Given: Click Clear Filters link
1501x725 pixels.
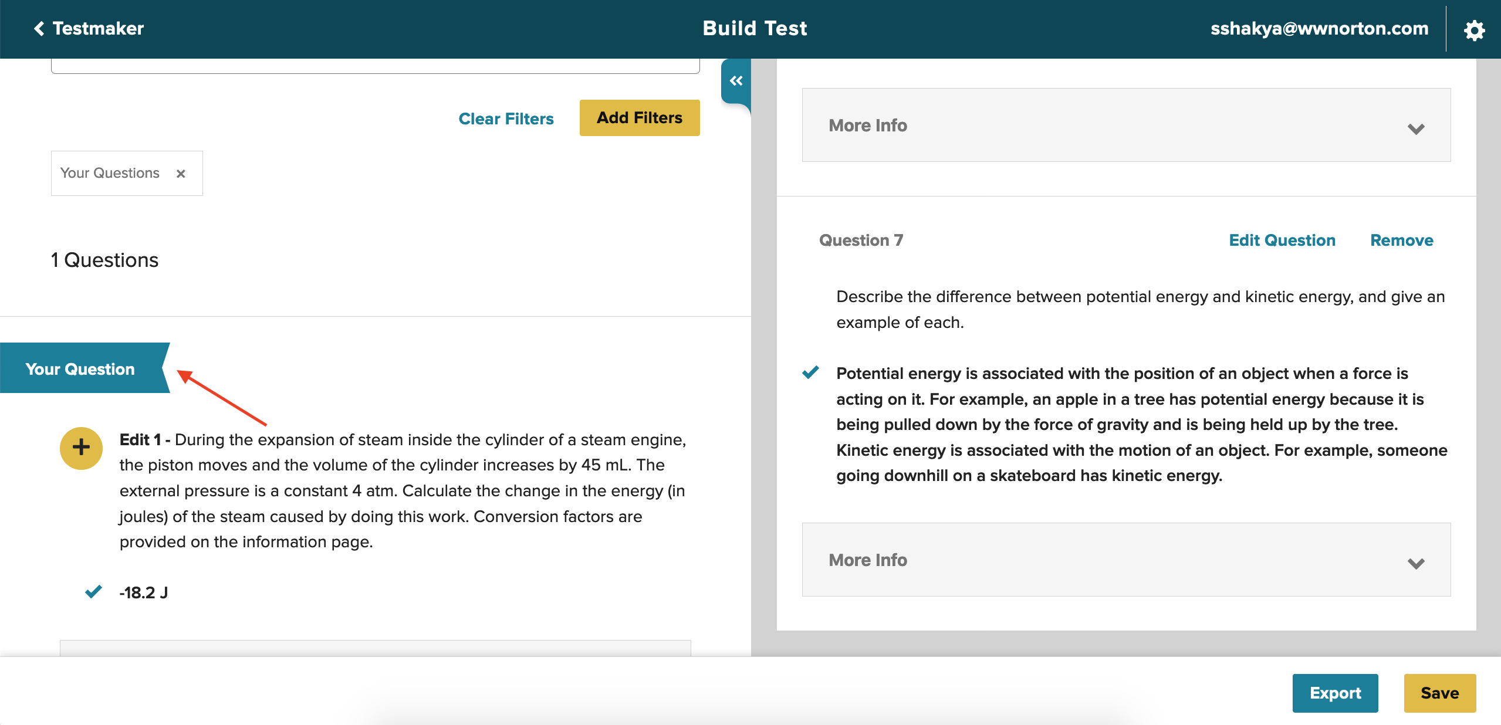Looking at the screenshot, I should click(506, 118).
